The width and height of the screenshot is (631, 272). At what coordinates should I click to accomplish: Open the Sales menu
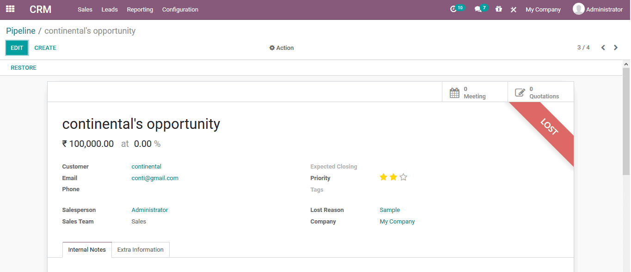85,9
